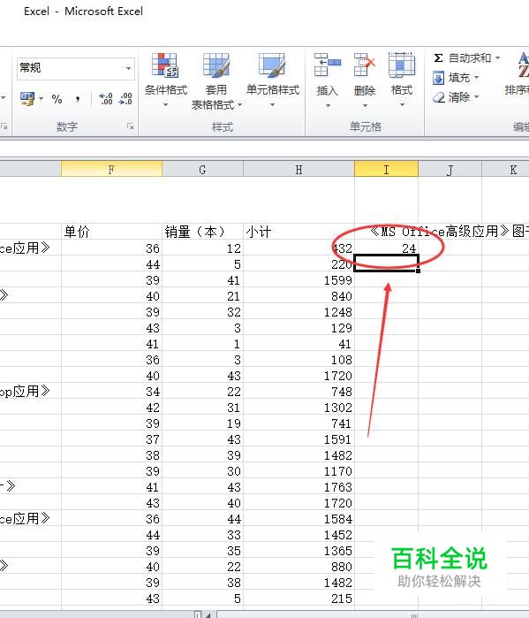Click the subtotal cell 840
529x618 pixels.
click(299, 296)
